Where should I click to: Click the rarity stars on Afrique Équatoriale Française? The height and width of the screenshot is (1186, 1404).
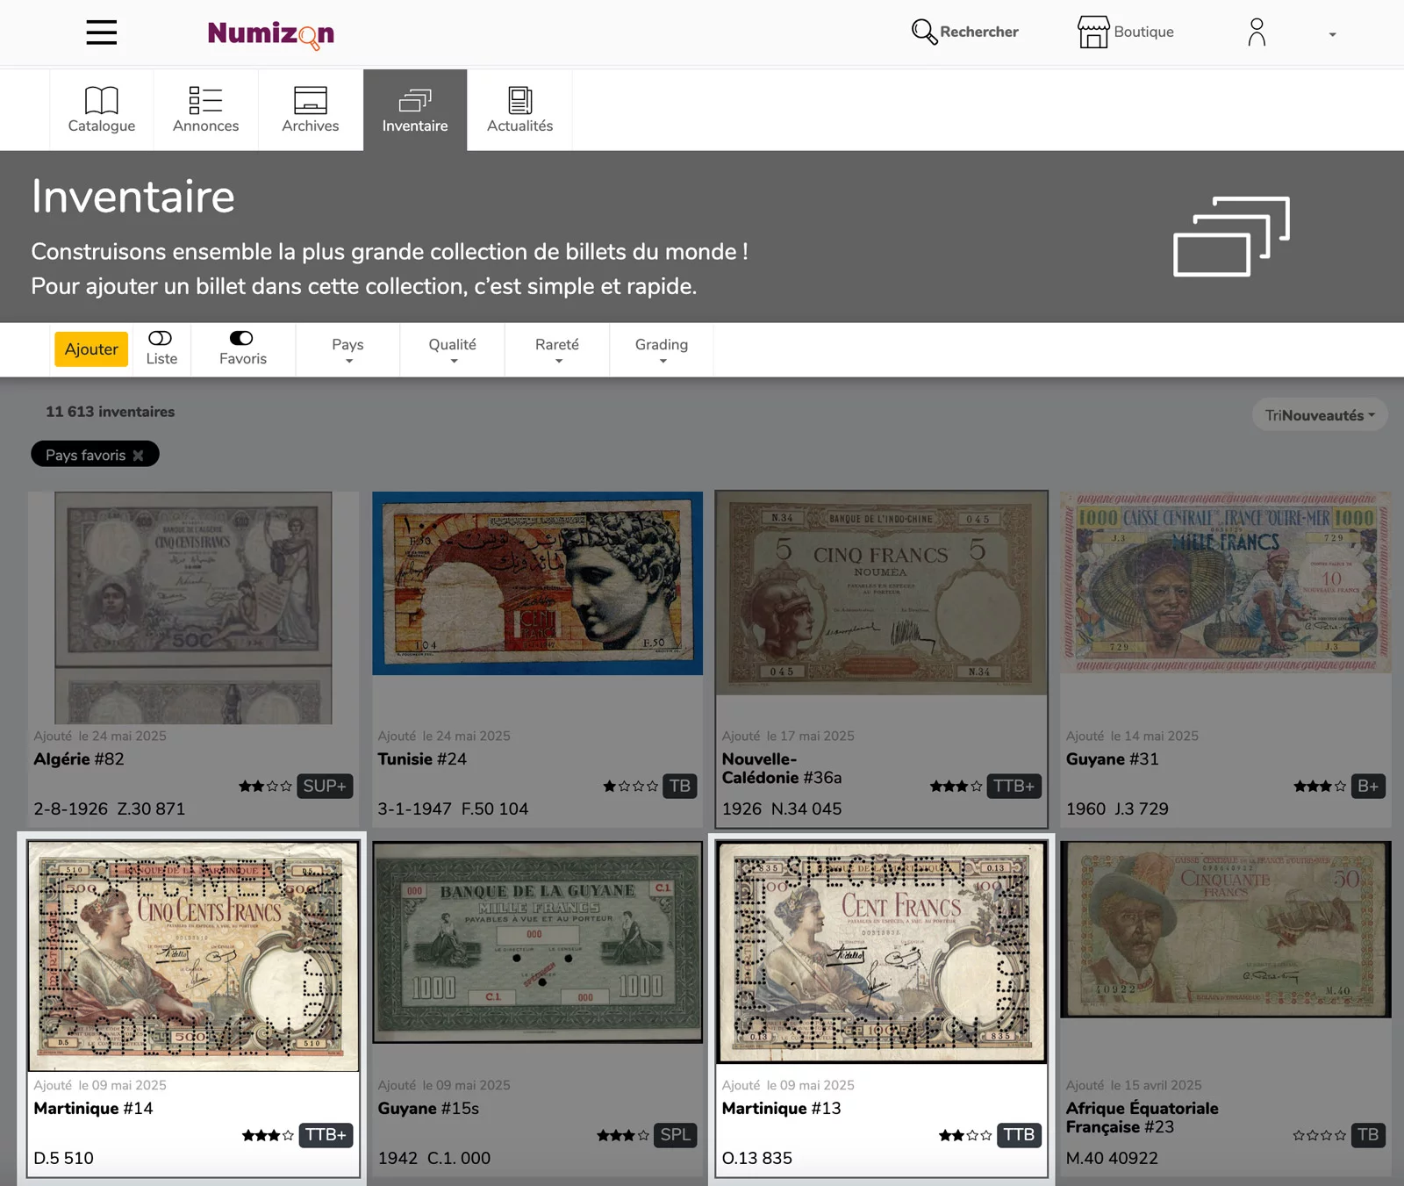pyautogui.click(x=1319, y=1135)
